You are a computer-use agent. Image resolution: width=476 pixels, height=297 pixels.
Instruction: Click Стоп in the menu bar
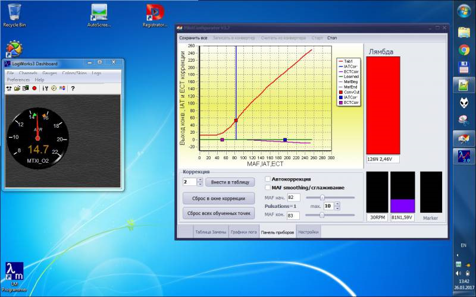coord(332,38)
